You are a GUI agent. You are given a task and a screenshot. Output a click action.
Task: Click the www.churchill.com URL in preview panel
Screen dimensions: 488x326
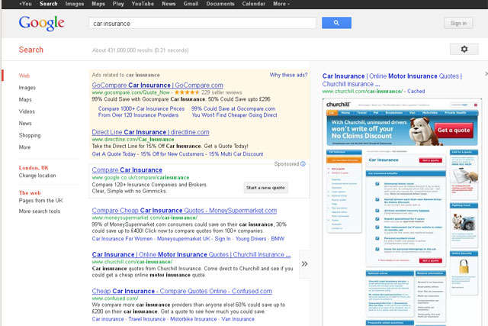[362, 91]
